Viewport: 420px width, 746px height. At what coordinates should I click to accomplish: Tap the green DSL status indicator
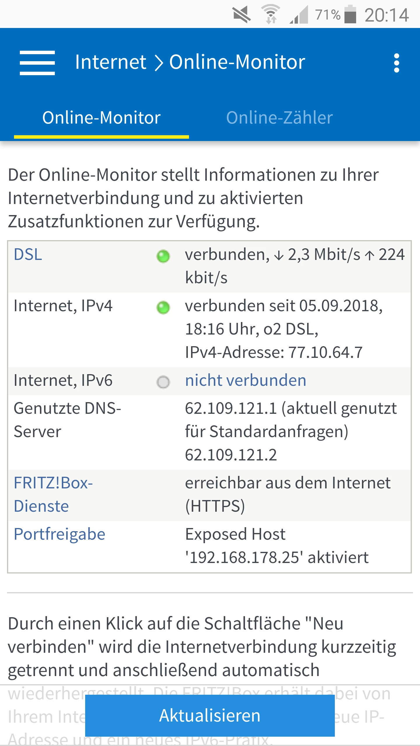tap(163, 256)
